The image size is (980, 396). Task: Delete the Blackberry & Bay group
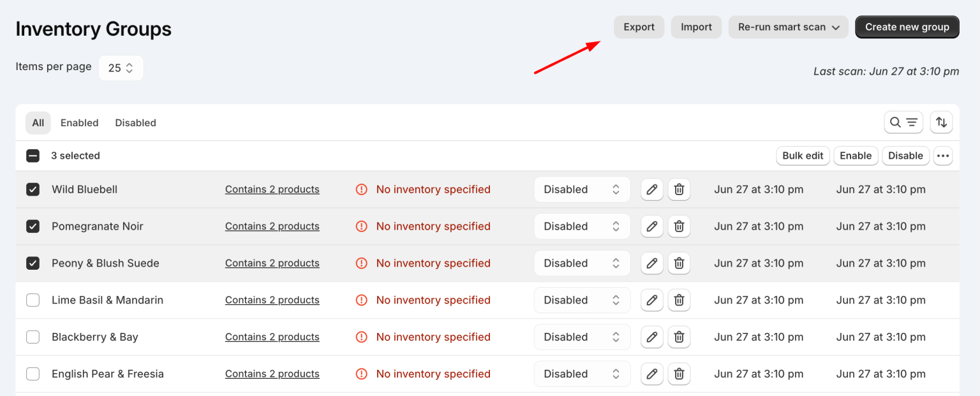[x=679, y=337]
